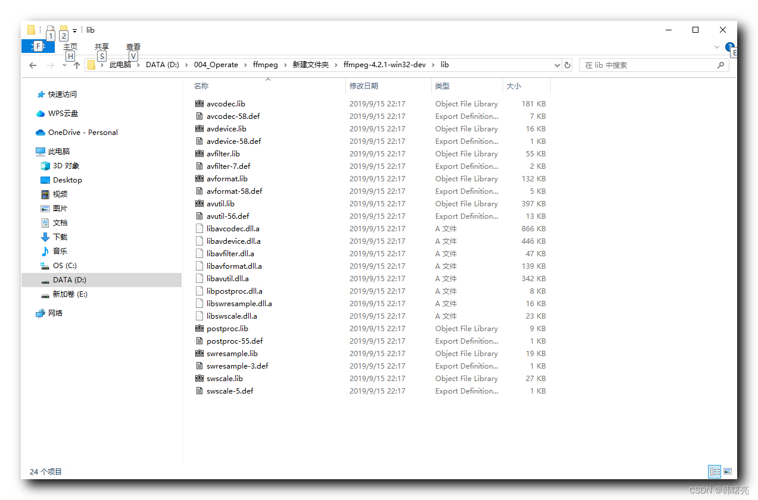Click the New Folder icon on Quick Access Toolbar
758x500 pixels.
(x=64, y=28)
